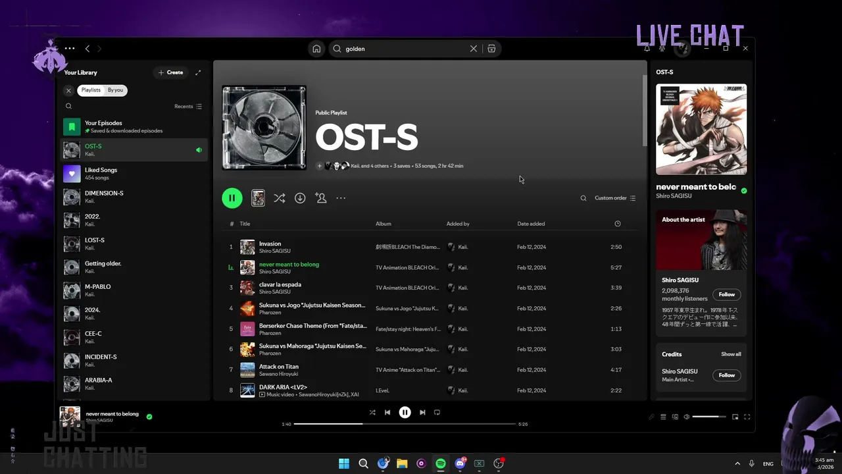Open 'Getting older.' playlist
Viewport: 842px width, 474px height.
coord(135,267)
